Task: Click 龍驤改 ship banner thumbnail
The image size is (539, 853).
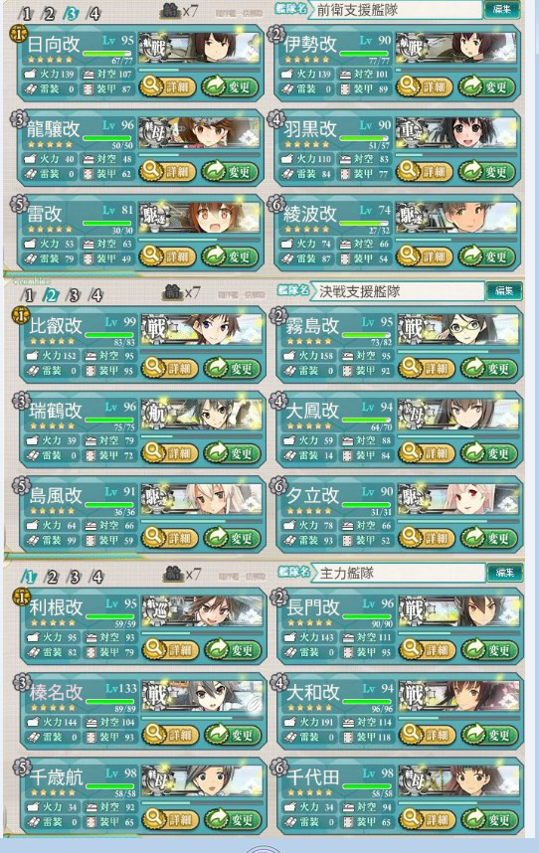Action: point(199,133)
